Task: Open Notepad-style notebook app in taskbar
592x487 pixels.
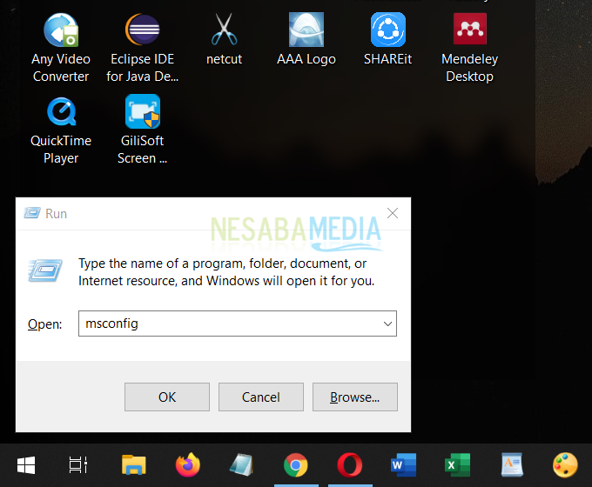Action: click(242, 464)
